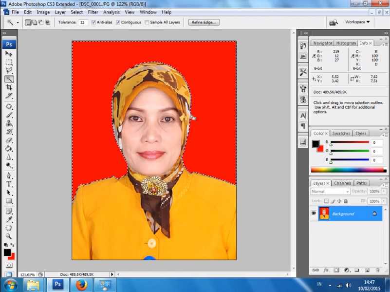Select the Move tool
The image size is (390, 292).
click(x=9, y=54)
